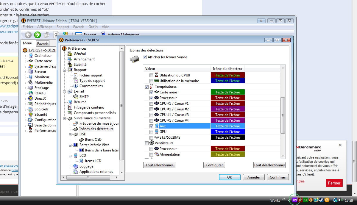Image resolution: width=357 pixels, height=205 pixels.
Task: Switch to the Favoris tab in left pane
Action: coord(43,44)
